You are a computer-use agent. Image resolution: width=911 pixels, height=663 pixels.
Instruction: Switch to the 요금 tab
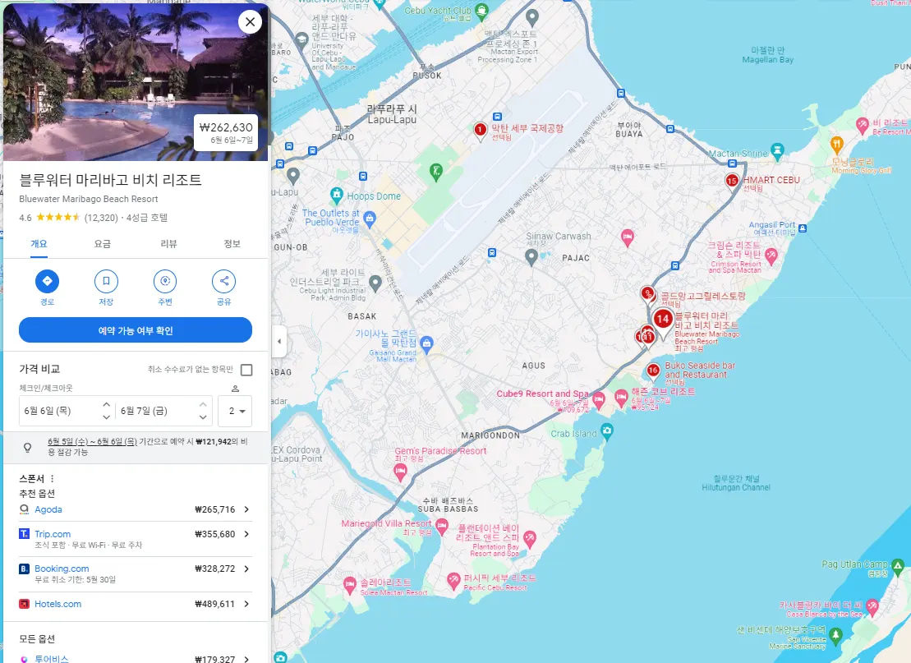(102, 243)
